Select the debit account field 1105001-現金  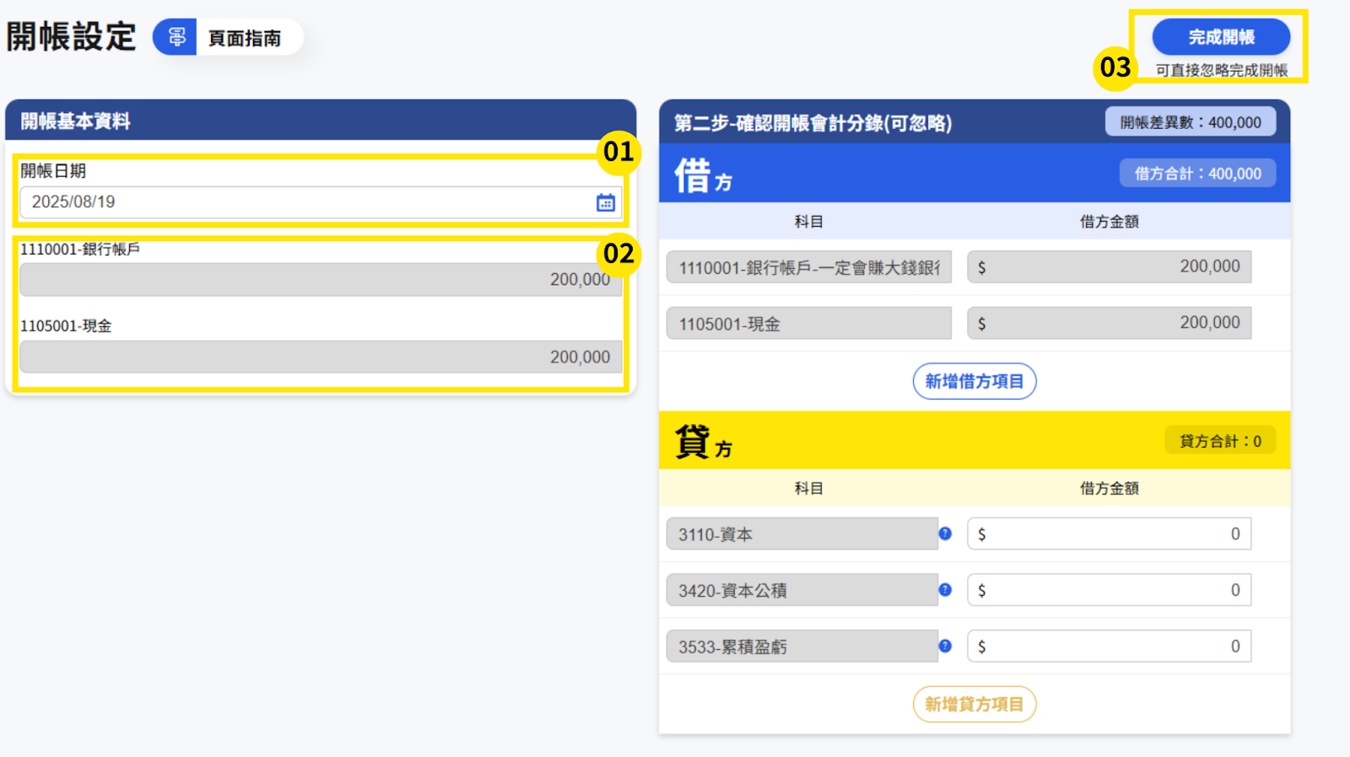[809, 324]
